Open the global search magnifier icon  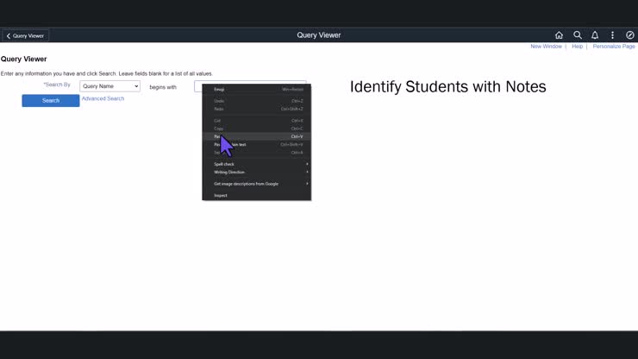click(578, 35)
